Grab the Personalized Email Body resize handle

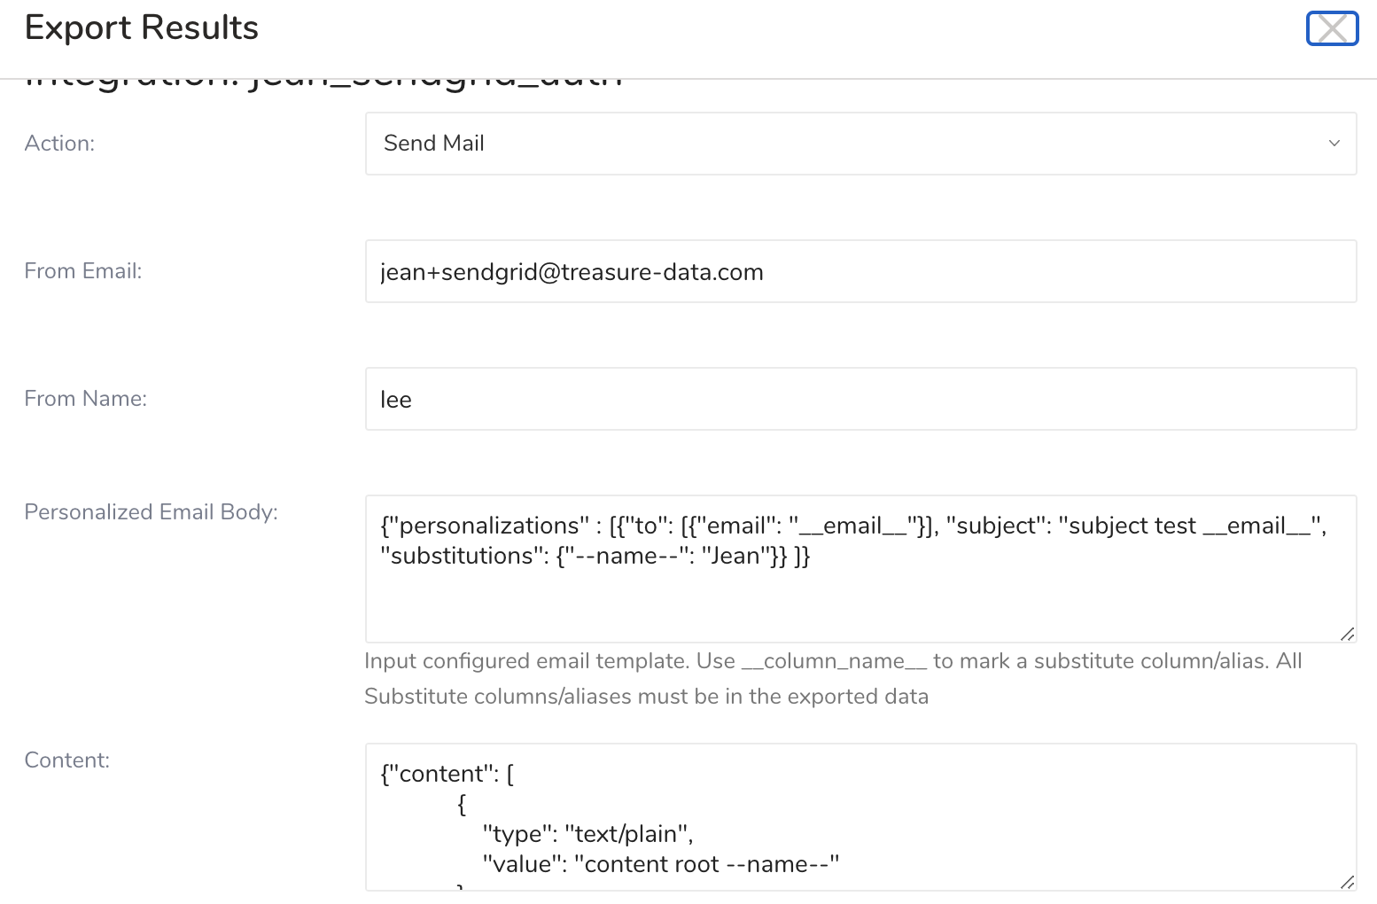(1347, 634)
